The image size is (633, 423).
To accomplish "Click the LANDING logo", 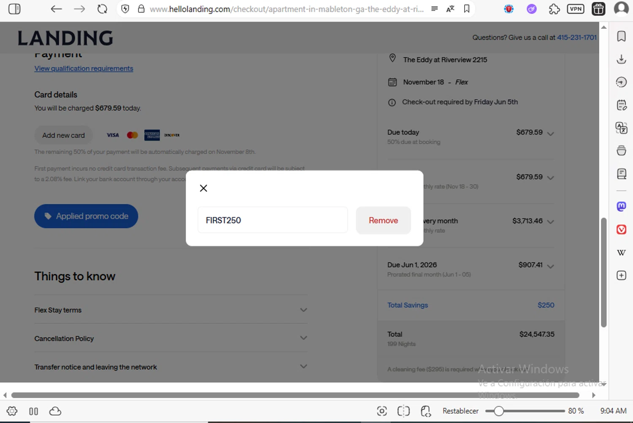I will [65, 38].
